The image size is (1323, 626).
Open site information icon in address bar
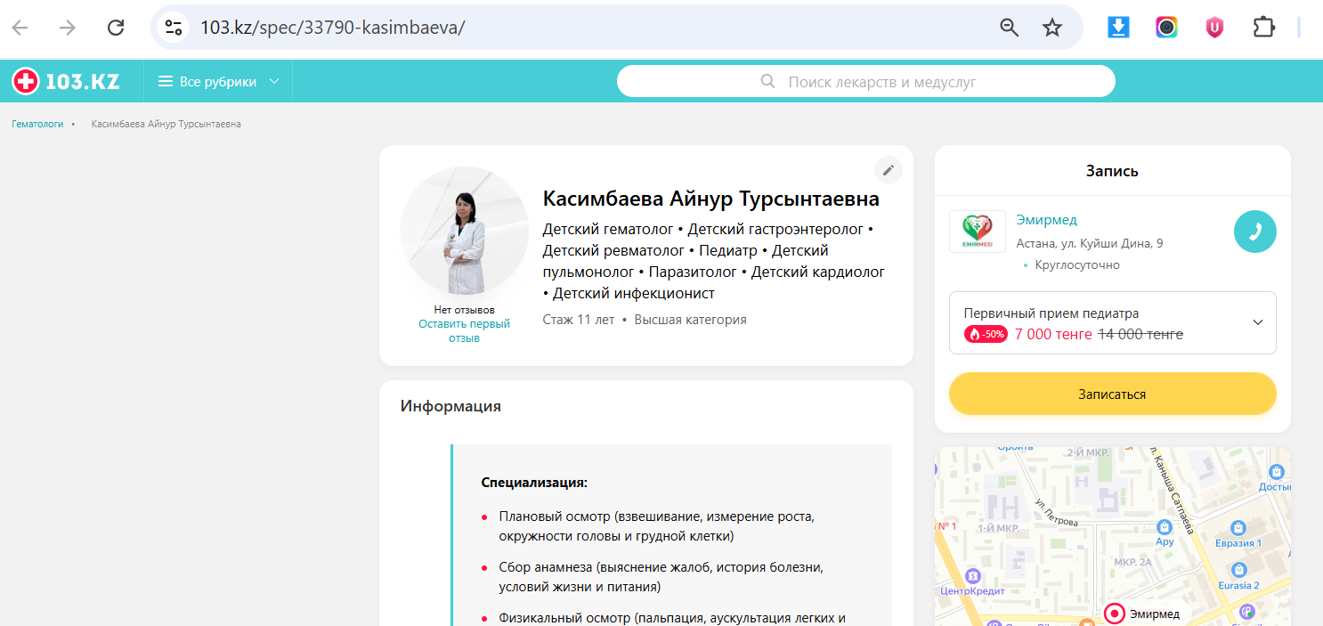(x=174, y=28)
